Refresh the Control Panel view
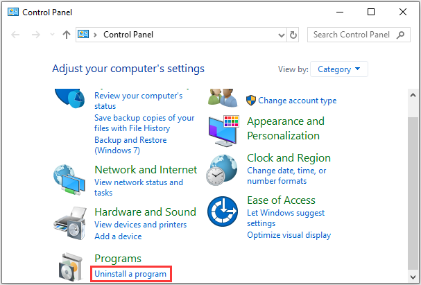The image size is (421, 285). 293,35
